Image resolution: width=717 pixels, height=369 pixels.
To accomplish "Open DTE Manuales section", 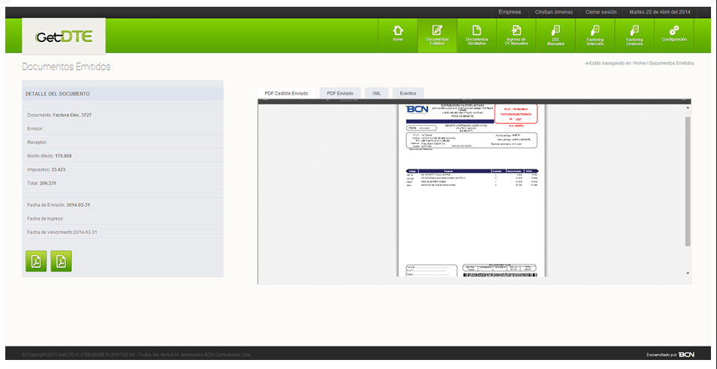I will pos(556,34).
